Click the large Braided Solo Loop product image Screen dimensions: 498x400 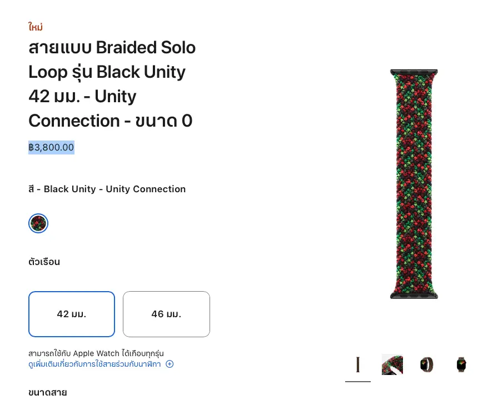(414, 183)
